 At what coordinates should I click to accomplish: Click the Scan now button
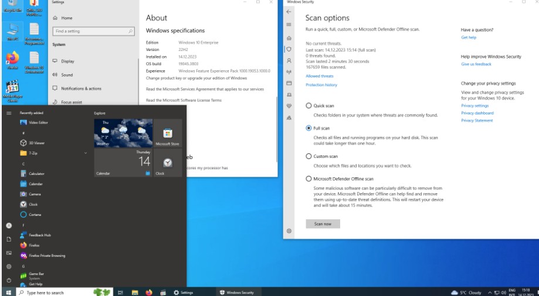tap(323, 224)
